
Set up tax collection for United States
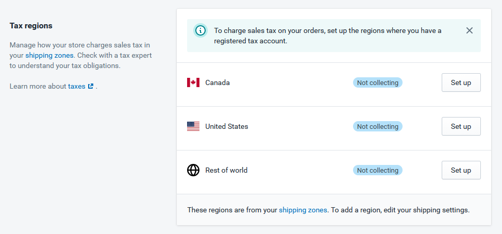(461, 126)
